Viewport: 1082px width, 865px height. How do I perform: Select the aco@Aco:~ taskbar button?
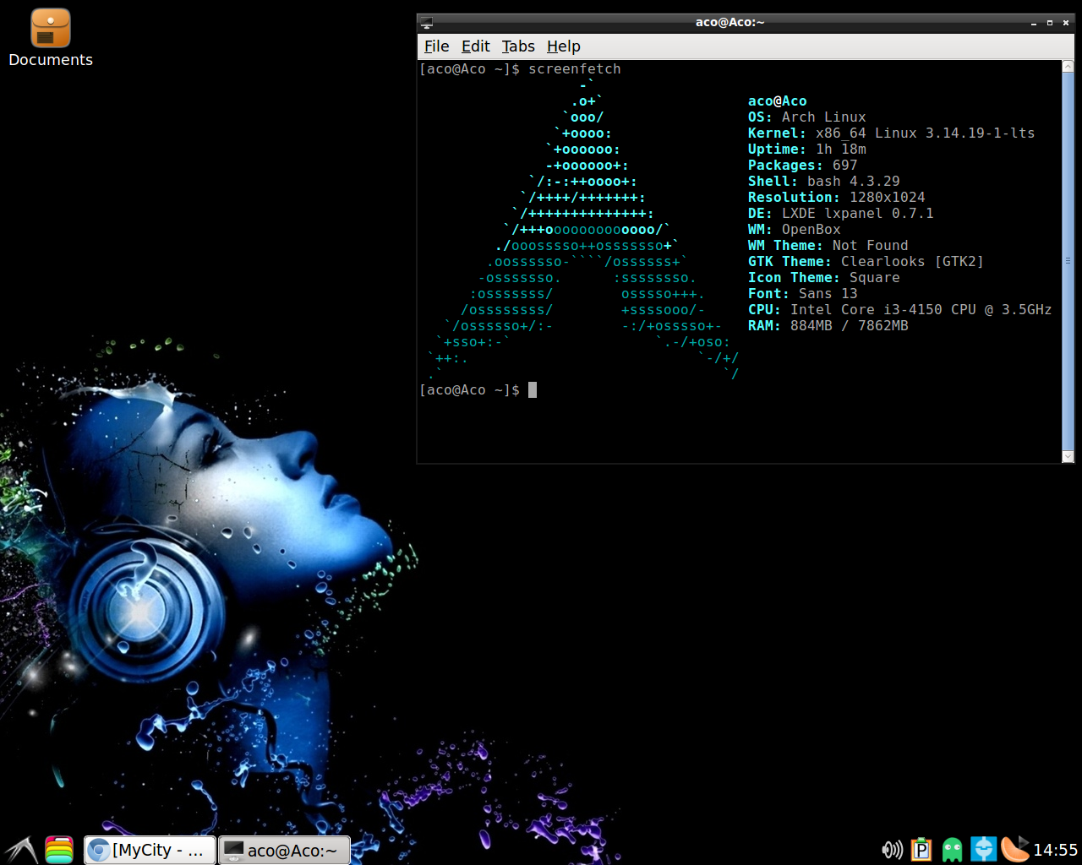[284, 851]
